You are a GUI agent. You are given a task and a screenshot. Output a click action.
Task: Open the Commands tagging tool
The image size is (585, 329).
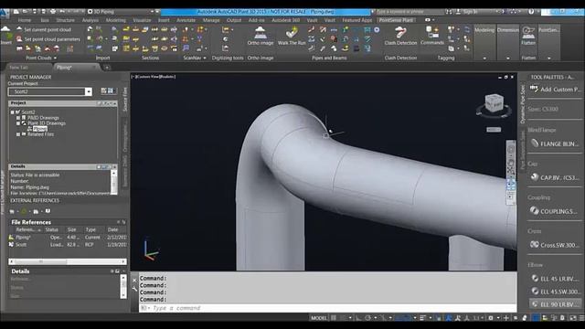click(432, 37)
